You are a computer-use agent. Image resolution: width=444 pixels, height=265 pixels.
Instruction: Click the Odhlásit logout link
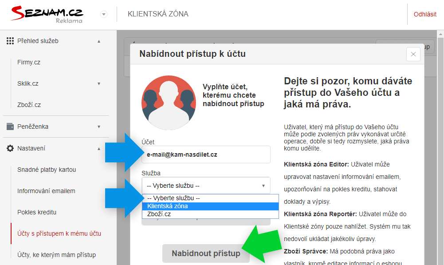point(425,14)
